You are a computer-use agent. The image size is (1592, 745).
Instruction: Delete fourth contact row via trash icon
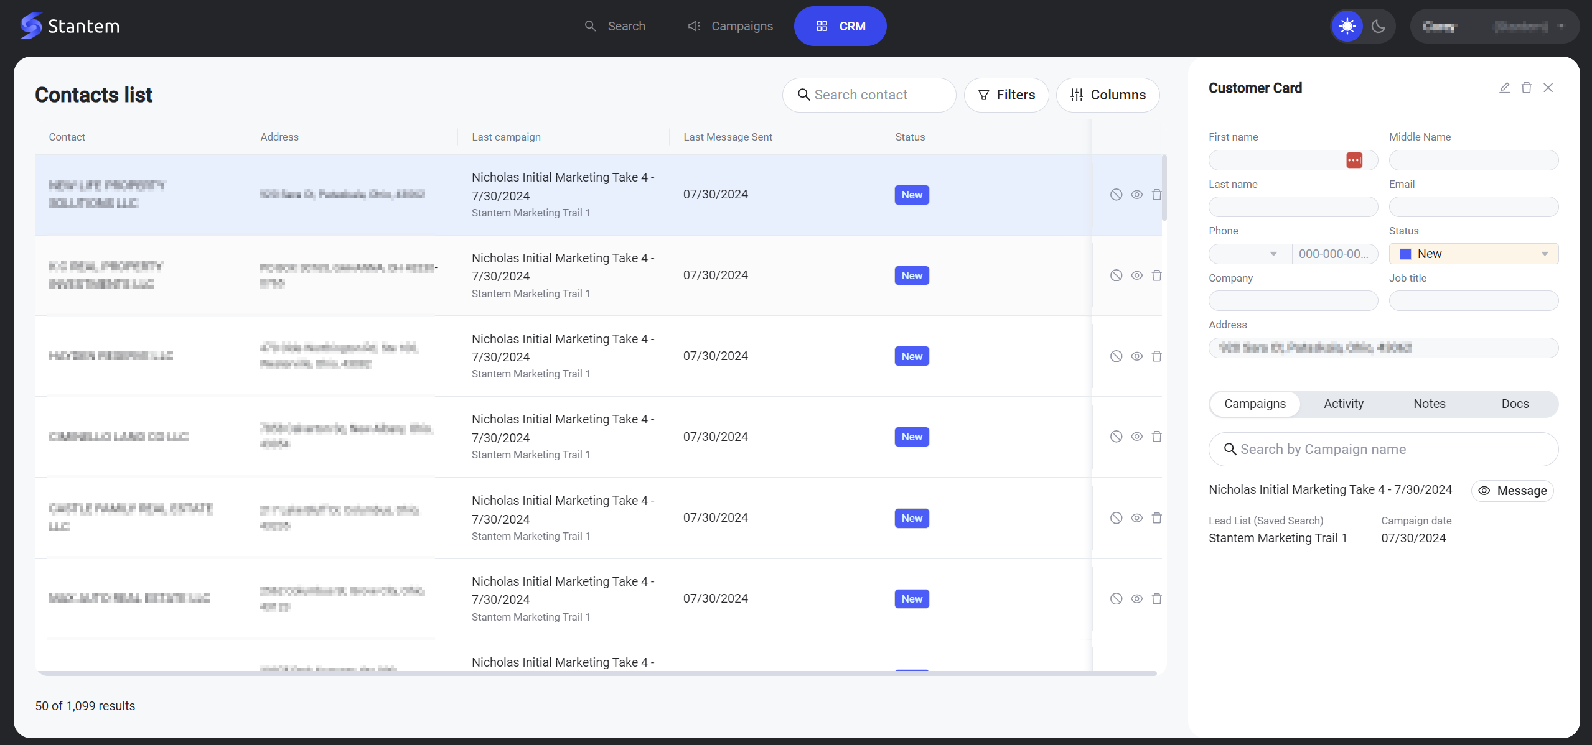pyautogui.click(x=1156, y=437)
